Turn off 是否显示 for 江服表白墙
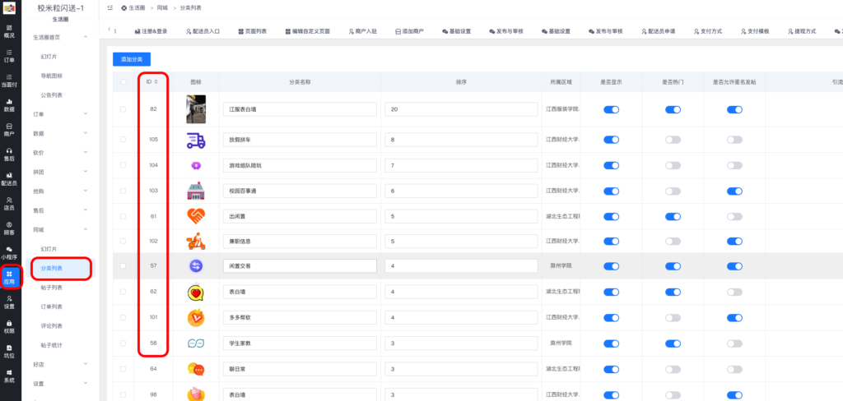Screen dimensions: 843x401 point(612,109)
